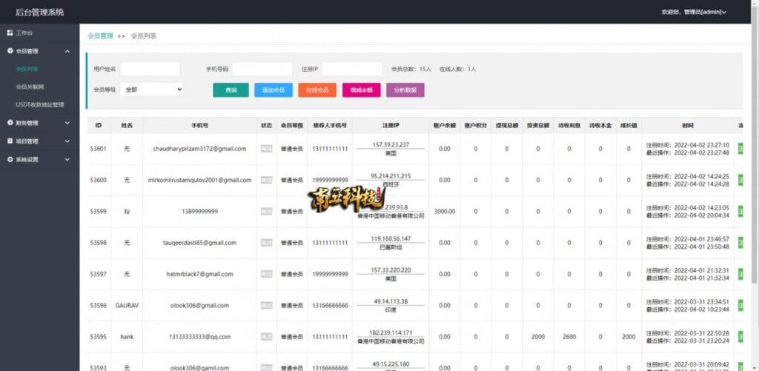Click green action button for member 53601
Screen dimensions: 759x371
click(740, 149)
